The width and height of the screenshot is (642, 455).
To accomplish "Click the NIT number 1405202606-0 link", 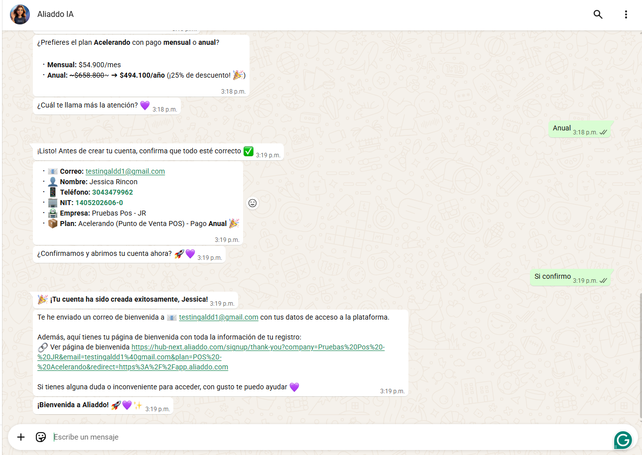I will click(99, 203).
